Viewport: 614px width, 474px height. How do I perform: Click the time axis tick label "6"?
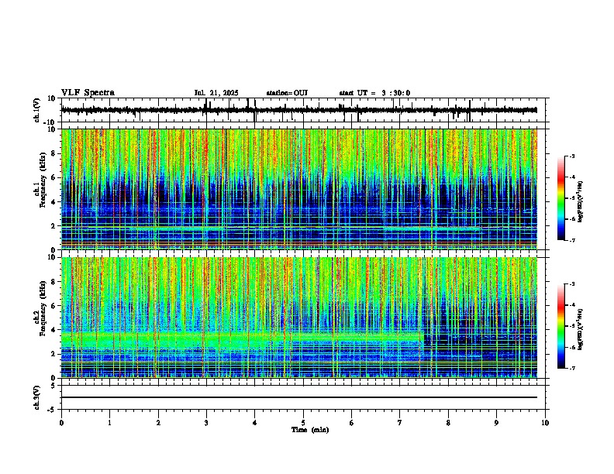point(352,423)
